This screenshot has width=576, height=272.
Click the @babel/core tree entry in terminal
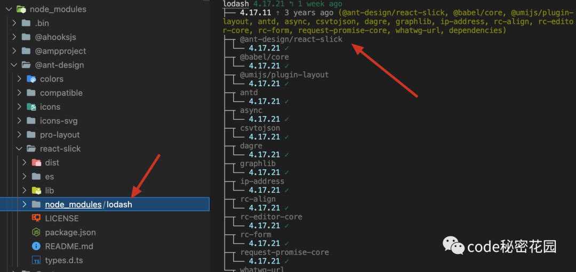tap(265, 57)
